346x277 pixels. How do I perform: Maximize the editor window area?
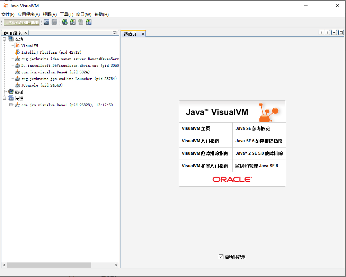pos(341,33)
